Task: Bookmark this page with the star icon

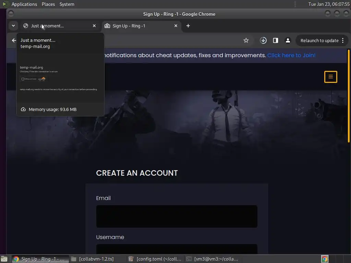Action: tap(246, 40)
